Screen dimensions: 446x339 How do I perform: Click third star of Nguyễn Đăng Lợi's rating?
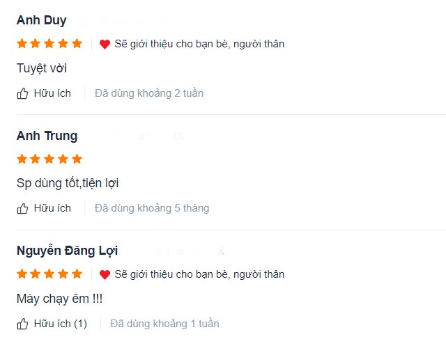[x=49, y=274]
